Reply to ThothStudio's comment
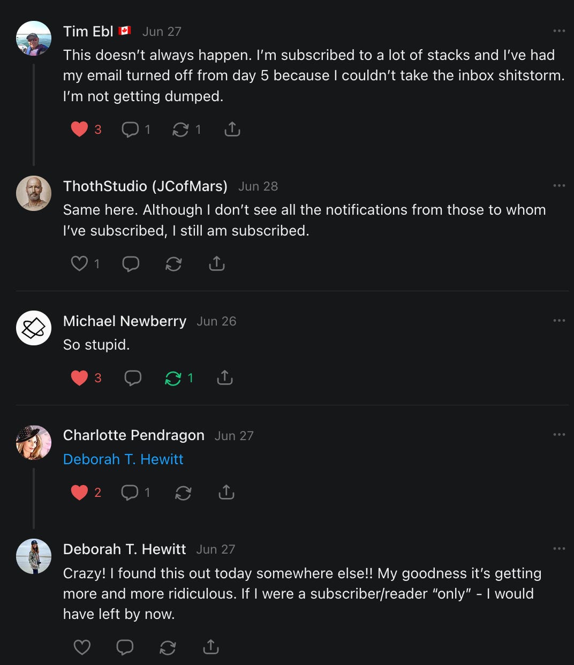The image size is (574, 665). [131, 263]
